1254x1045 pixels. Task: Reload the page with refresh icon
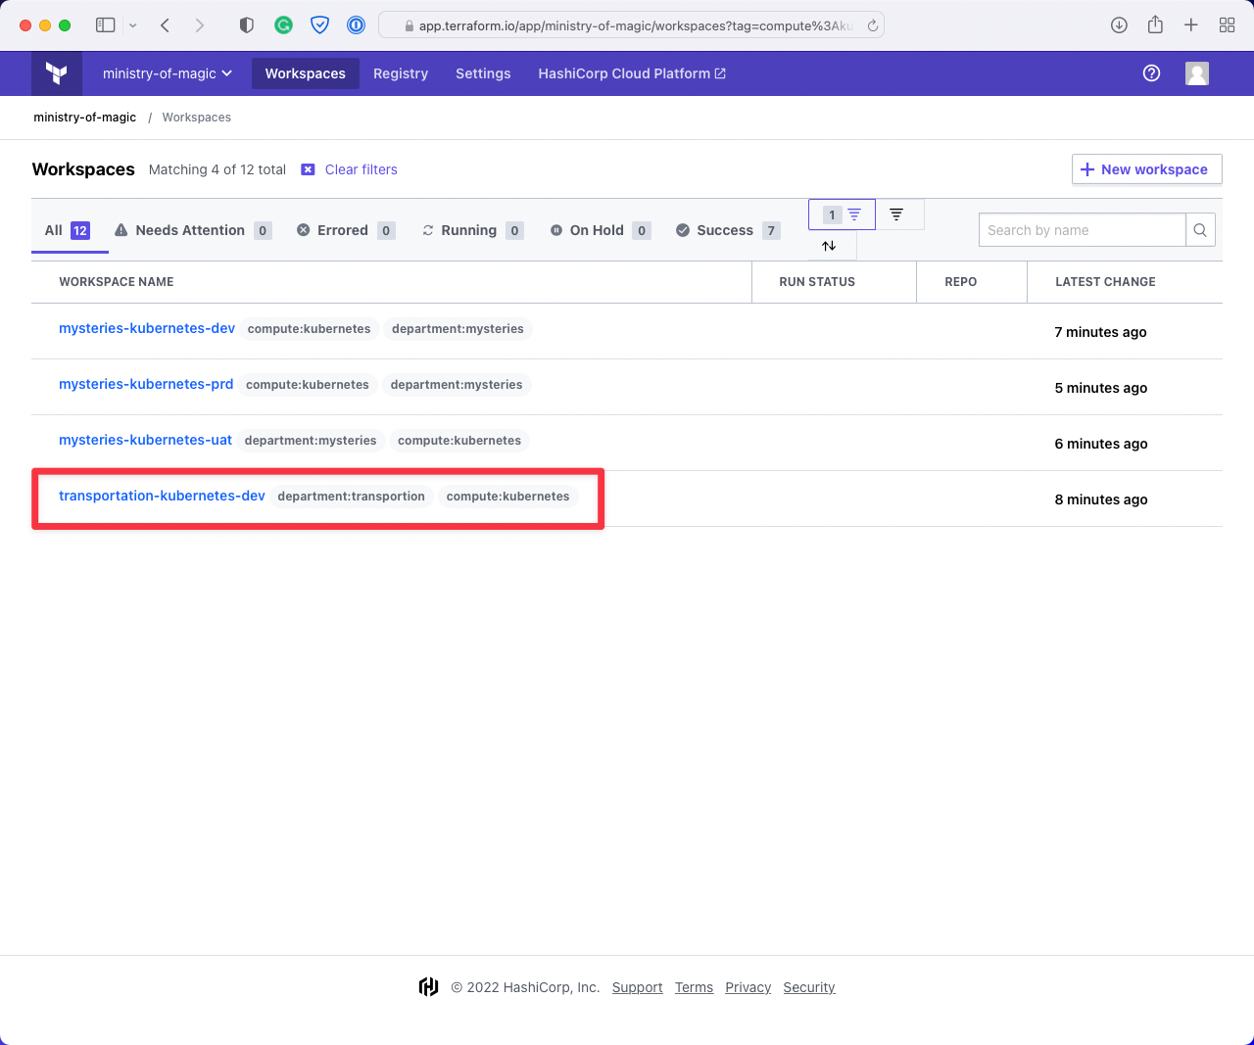tap(872, 25)
